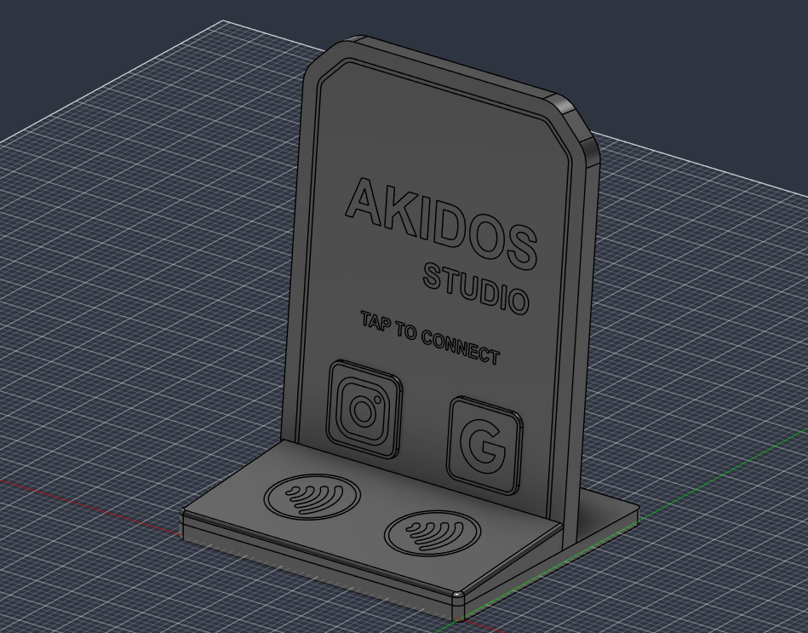Click the NFC symbol below the Google badge
This screenshot has height=633, width=808.
tap(433, 533)
